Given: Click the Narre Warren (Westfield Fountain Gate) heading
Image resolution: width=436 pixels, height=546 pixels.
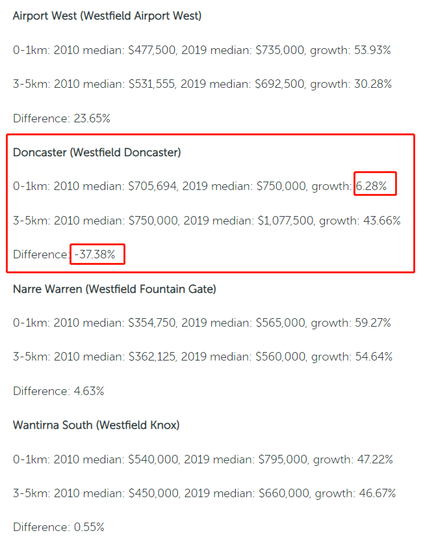Looking at the screenshot, I should [114, 289].
